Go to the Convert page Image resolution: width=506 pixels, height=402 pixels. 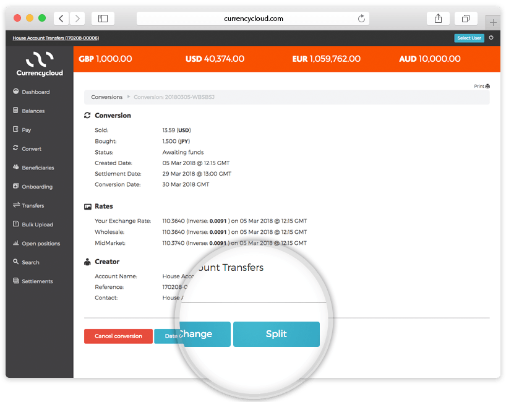coord(32,148)
